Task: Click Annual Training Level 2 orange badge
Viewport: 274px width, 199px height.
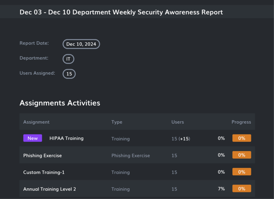Action: (x=242, y=189)
